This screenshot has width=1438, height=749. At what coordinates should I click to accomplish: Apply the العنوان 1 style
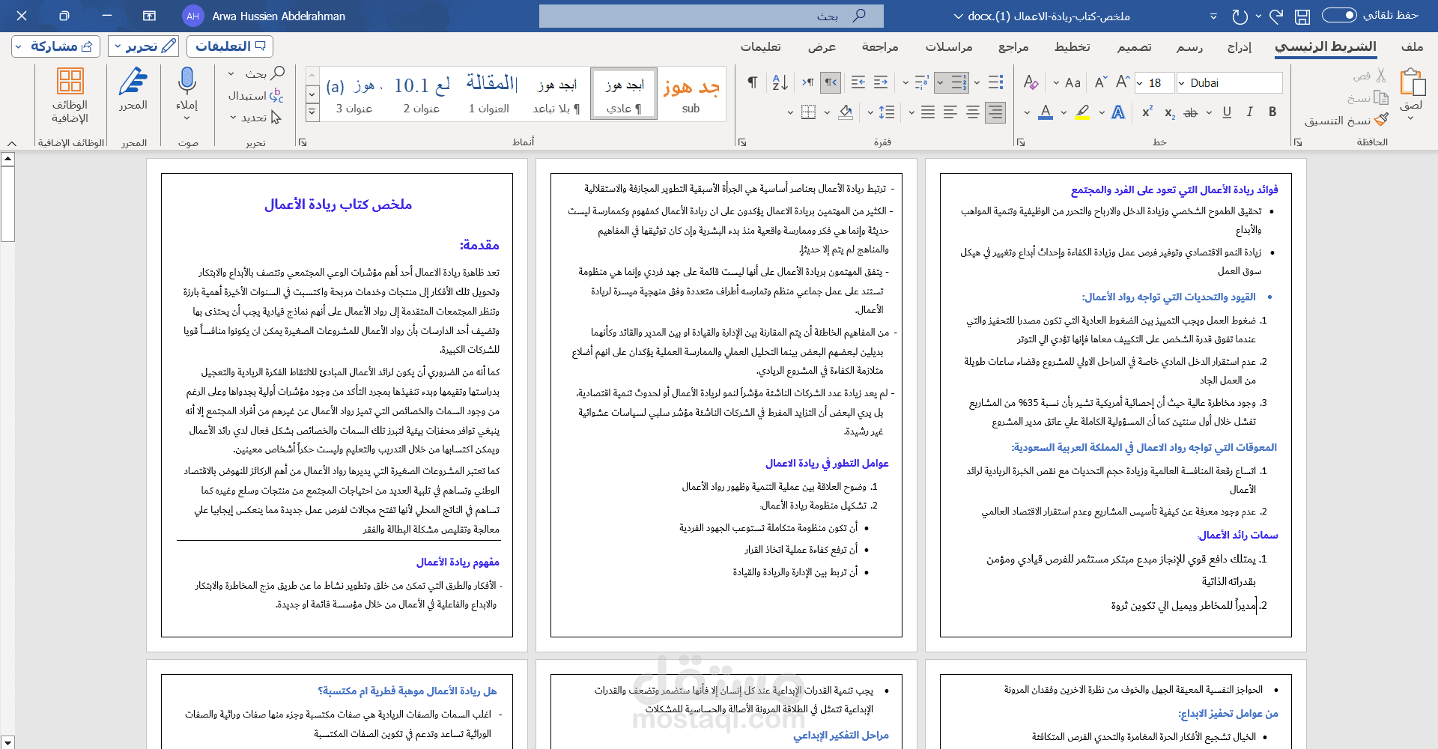(489, 94)
